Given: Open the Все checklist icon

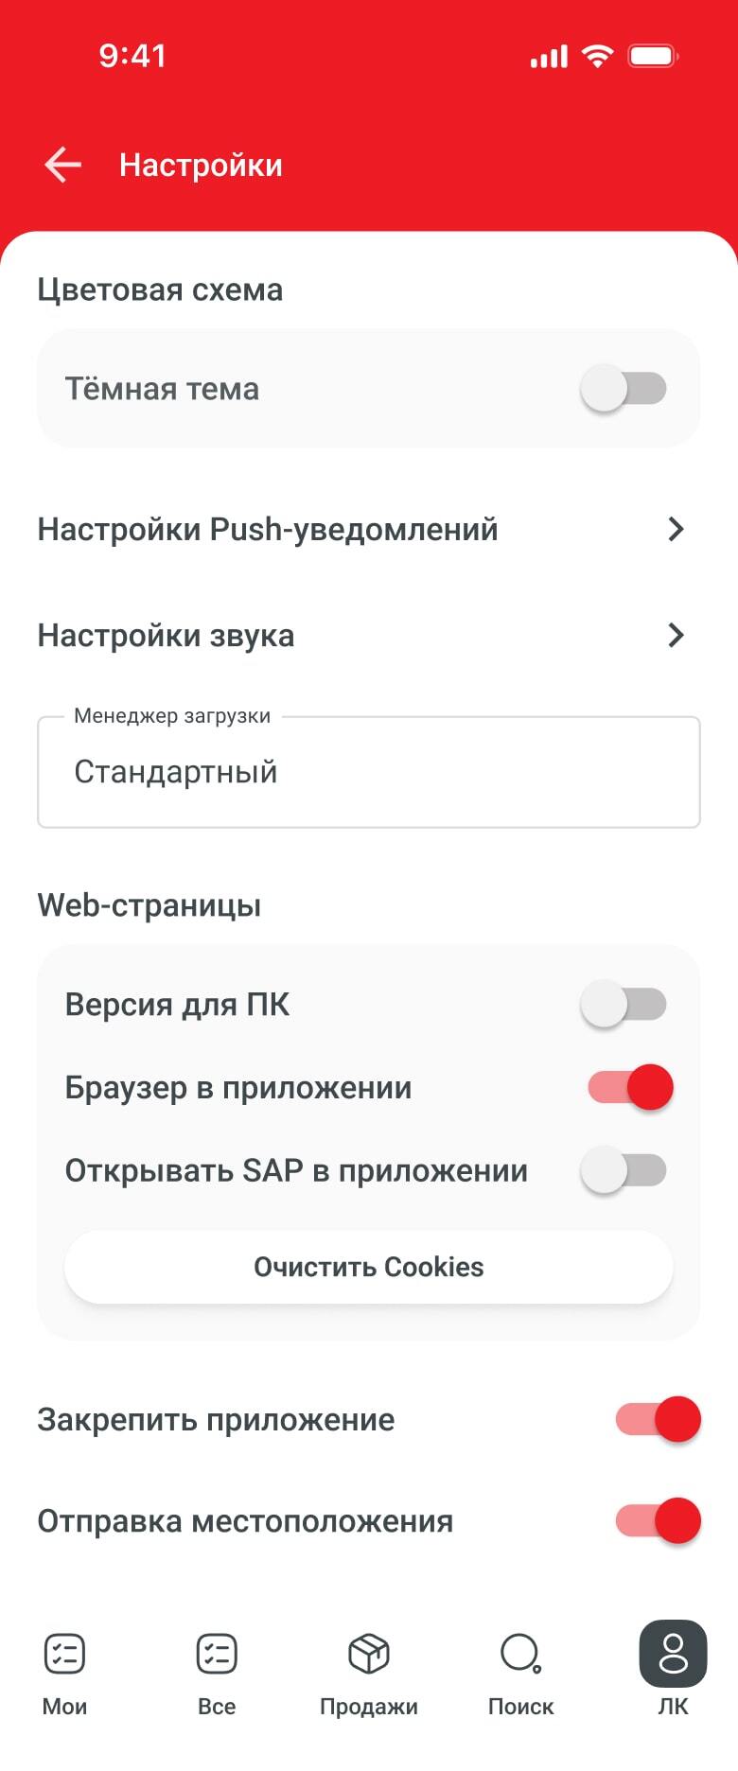Looking at the screenshot, I should click(x=217, y=1654).
